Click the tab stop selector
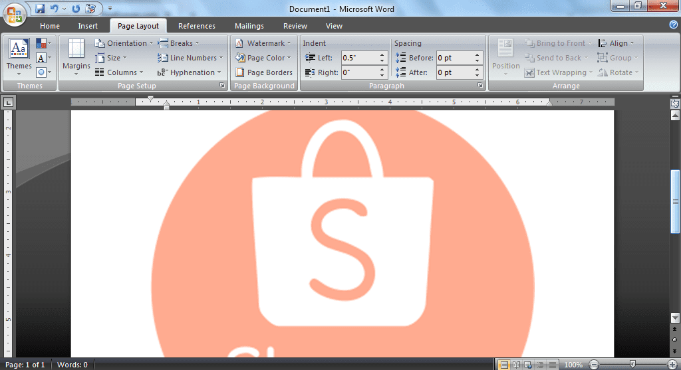 pyautogui.click(x=8, y=102)
